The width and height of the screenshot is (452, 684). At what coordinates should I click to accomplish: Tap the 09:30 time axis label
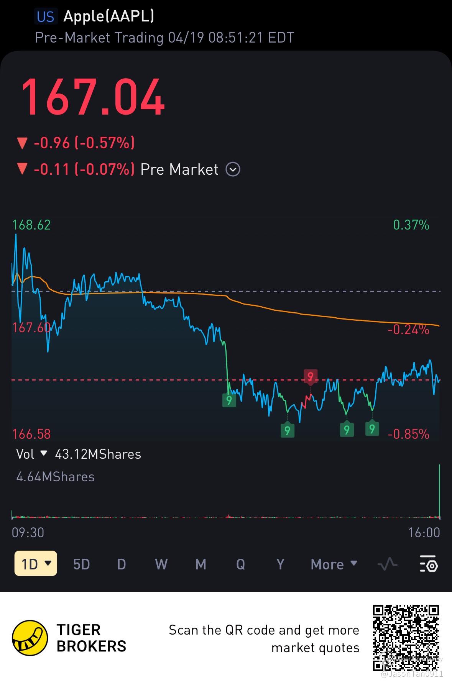coord(28,532)
